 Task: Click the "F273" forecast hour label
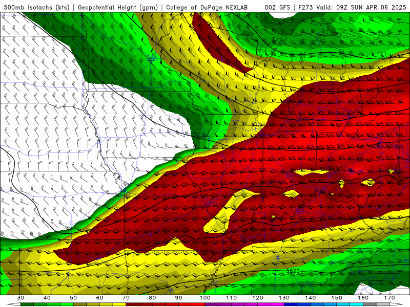click(x=306, y=8)
